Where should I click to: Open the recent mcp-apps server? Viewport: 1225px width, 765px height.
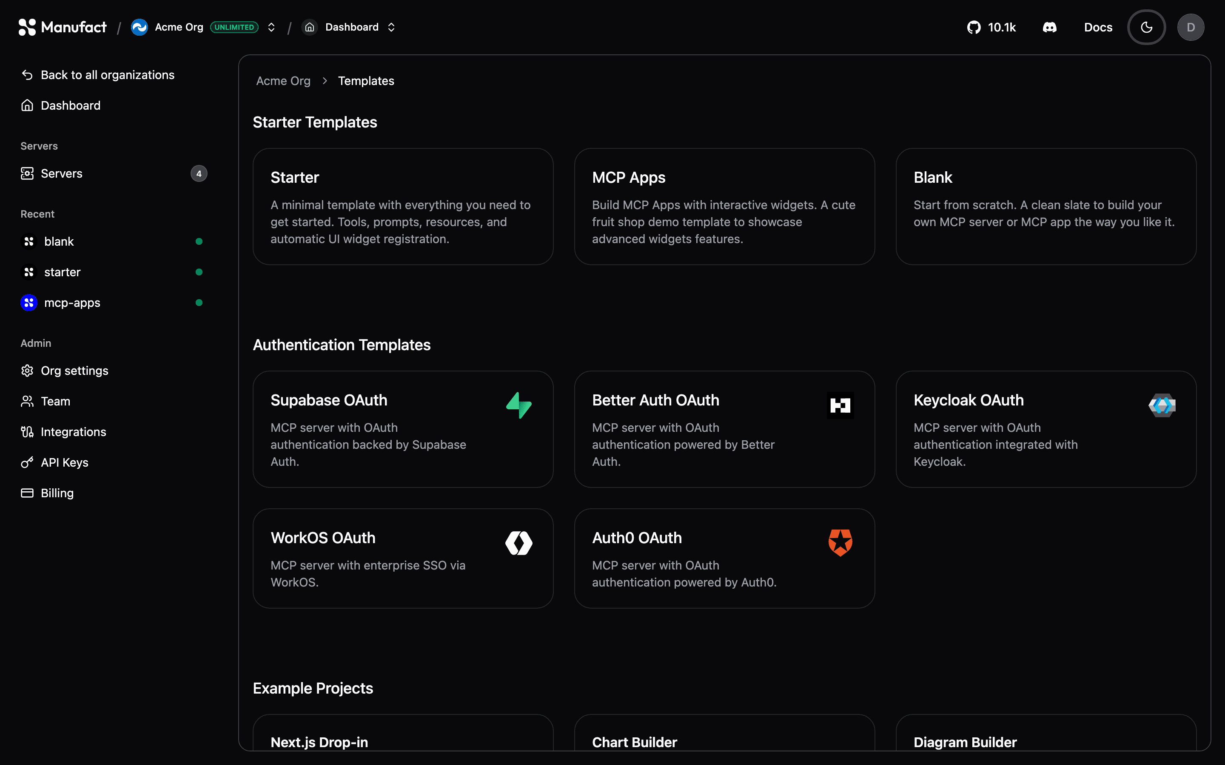(x=114, y=303)
